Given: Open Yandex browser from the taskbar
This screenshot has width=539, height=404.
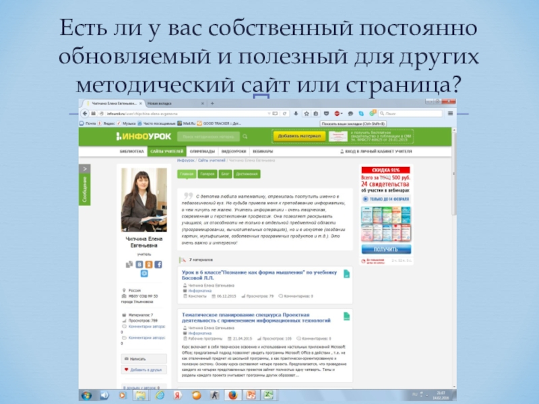Looking at the screenshot, I should click(177, 395).
